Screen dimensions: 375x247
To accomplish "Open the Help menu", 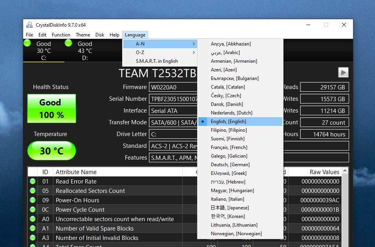I will click(x=114, y=35).
